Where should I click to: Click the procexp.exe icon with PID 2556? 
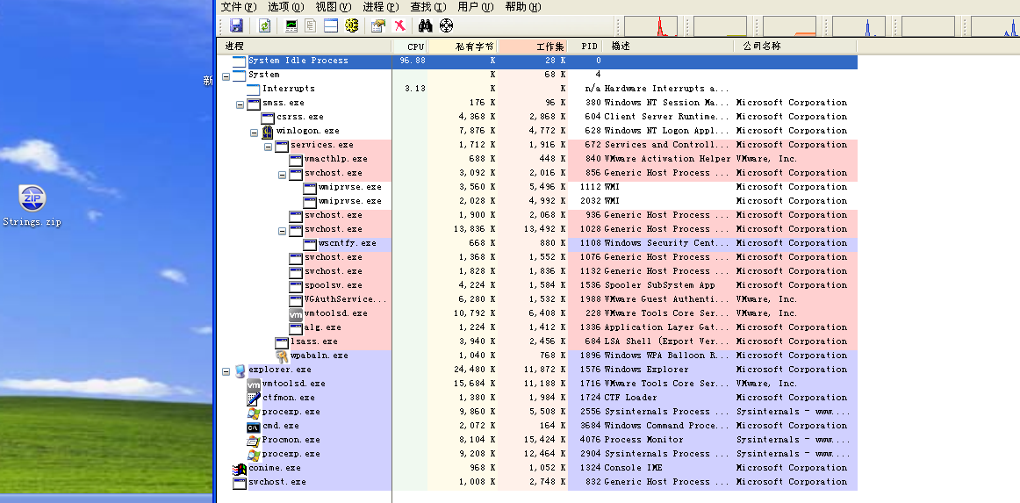pyautogui.click(x=254, y=413)
